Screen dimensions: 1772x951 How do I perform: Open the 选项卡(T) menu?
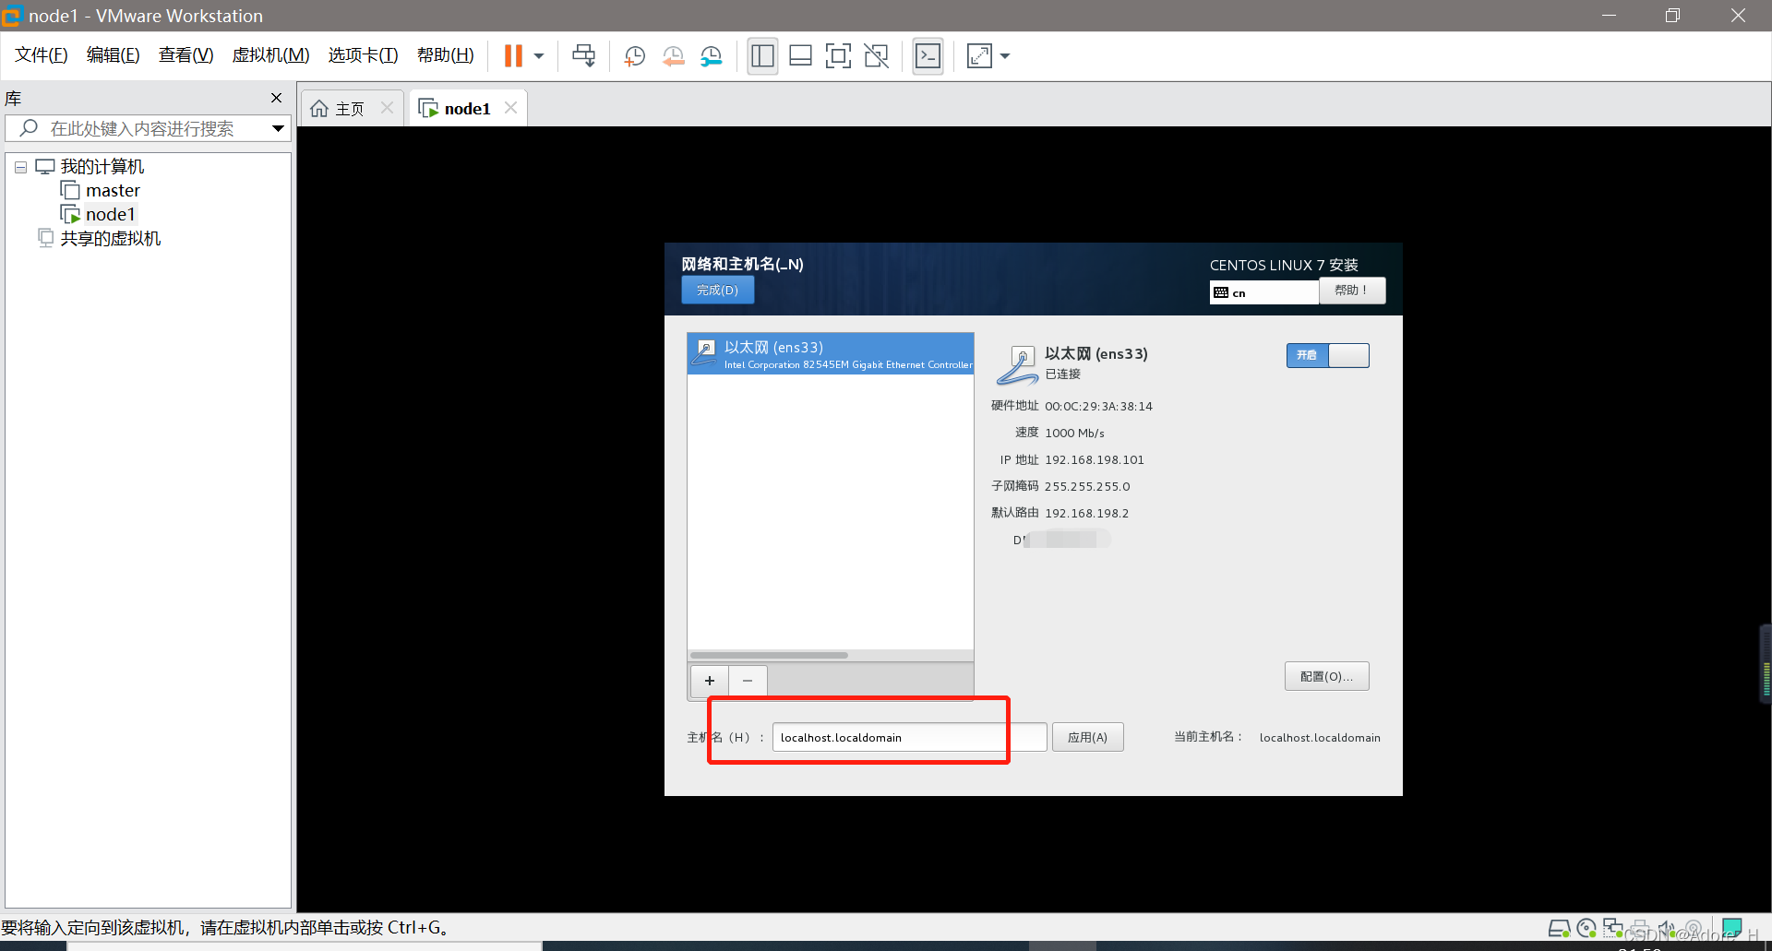(363, 55)
